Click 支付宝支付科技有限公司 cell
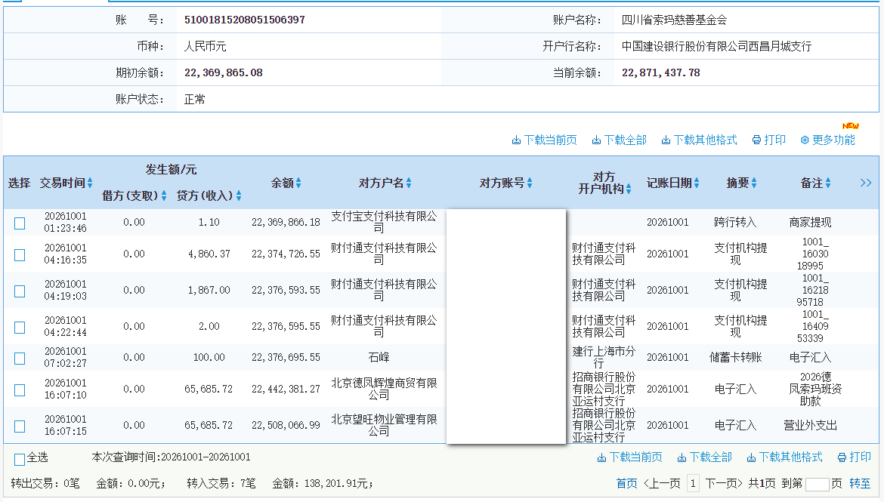 [384, 222]
